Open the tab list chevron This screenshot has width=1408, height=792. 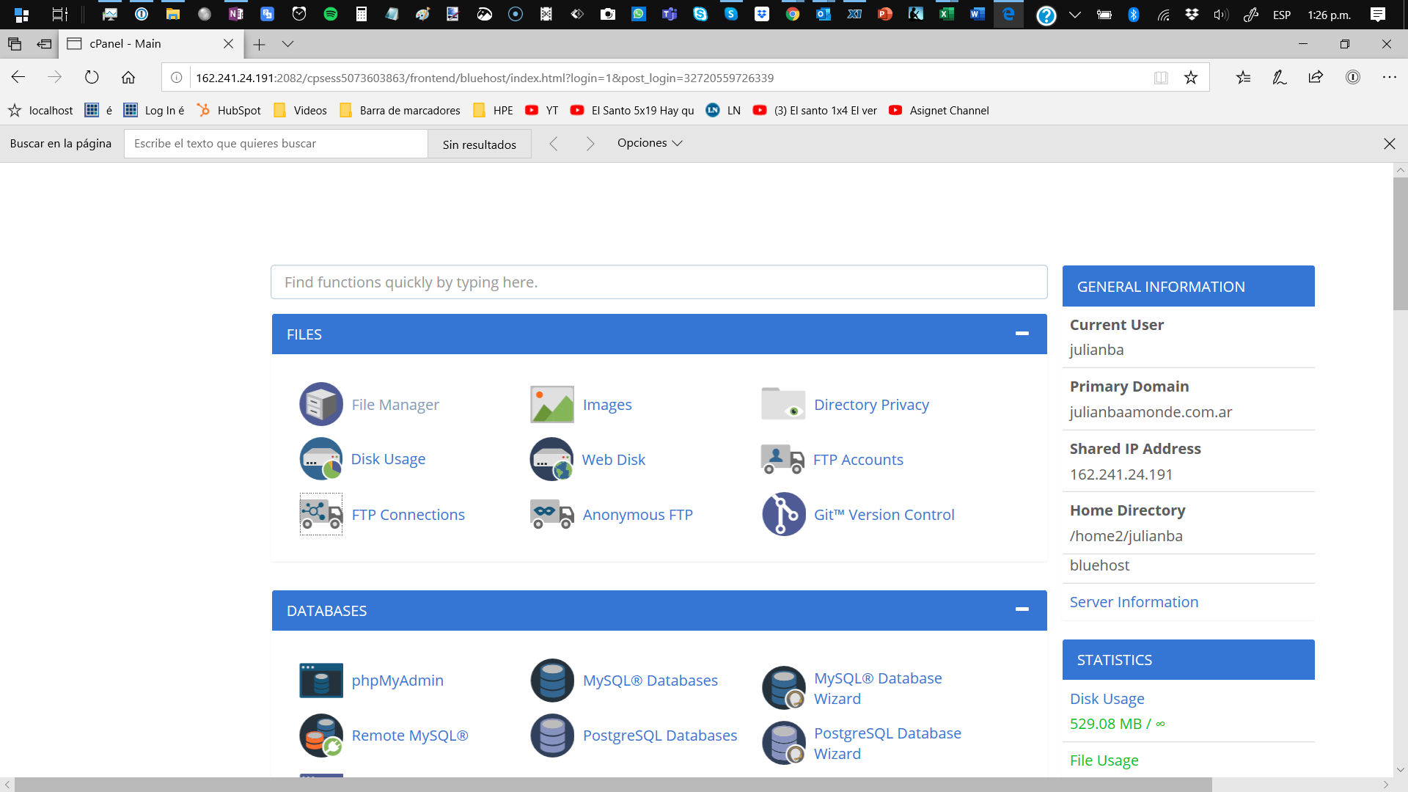(x=287, y=44)
